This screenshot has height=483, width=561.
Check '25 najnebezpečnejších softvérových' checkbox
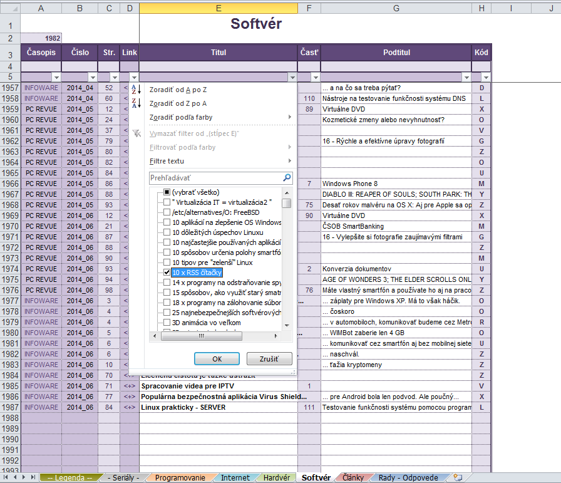[x=167, y=313]
